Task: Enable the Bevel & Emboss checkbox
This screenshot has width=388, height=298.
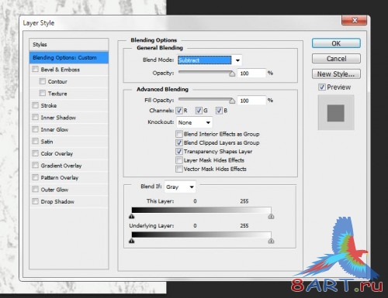Action: (x=35, y=69)
